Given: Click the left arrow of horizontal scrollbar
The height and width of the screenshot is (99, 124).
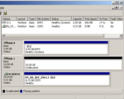Looking at the screenshot, I should click(3, 35).
